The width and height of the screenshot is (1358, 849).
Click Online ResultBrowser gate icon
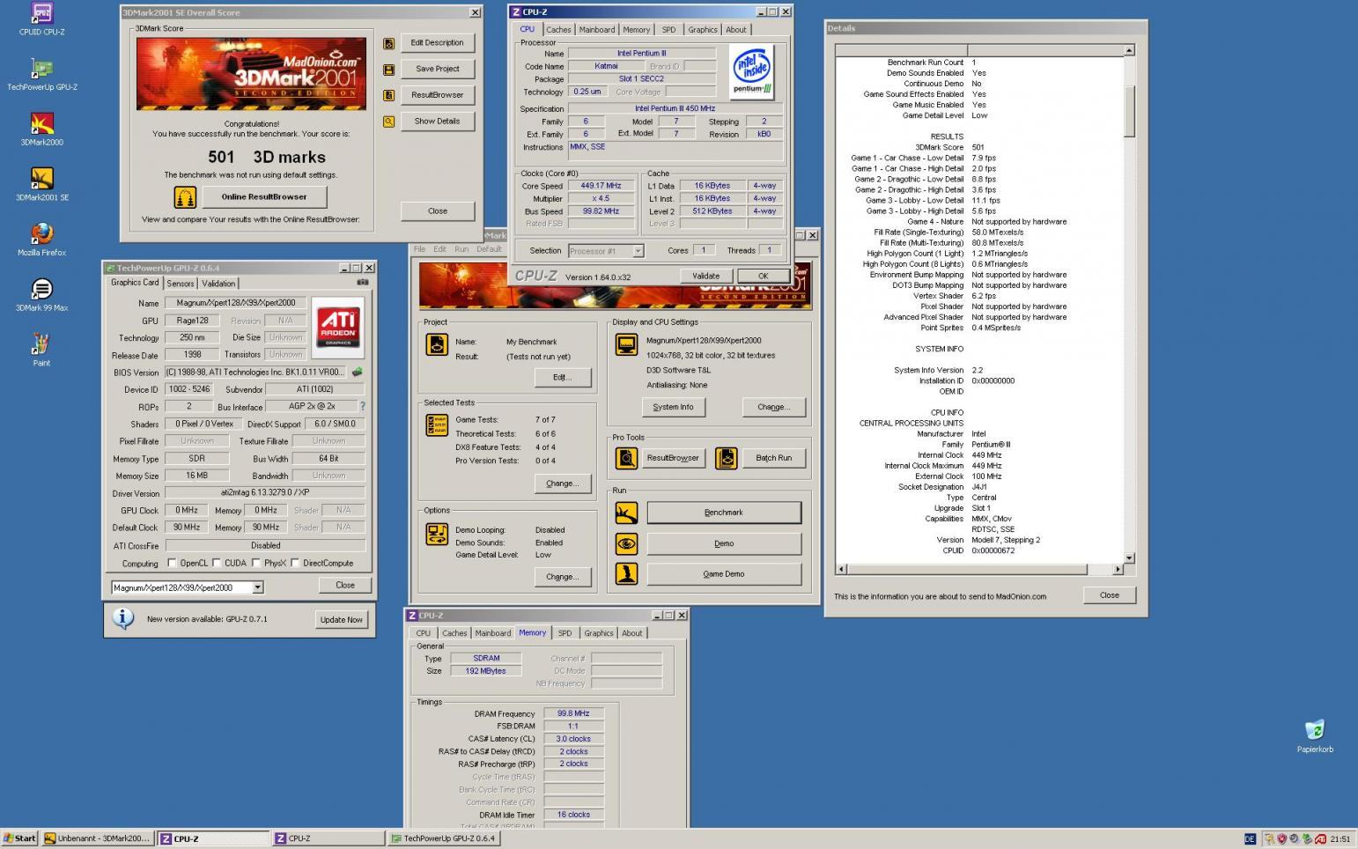coord(185,197)
